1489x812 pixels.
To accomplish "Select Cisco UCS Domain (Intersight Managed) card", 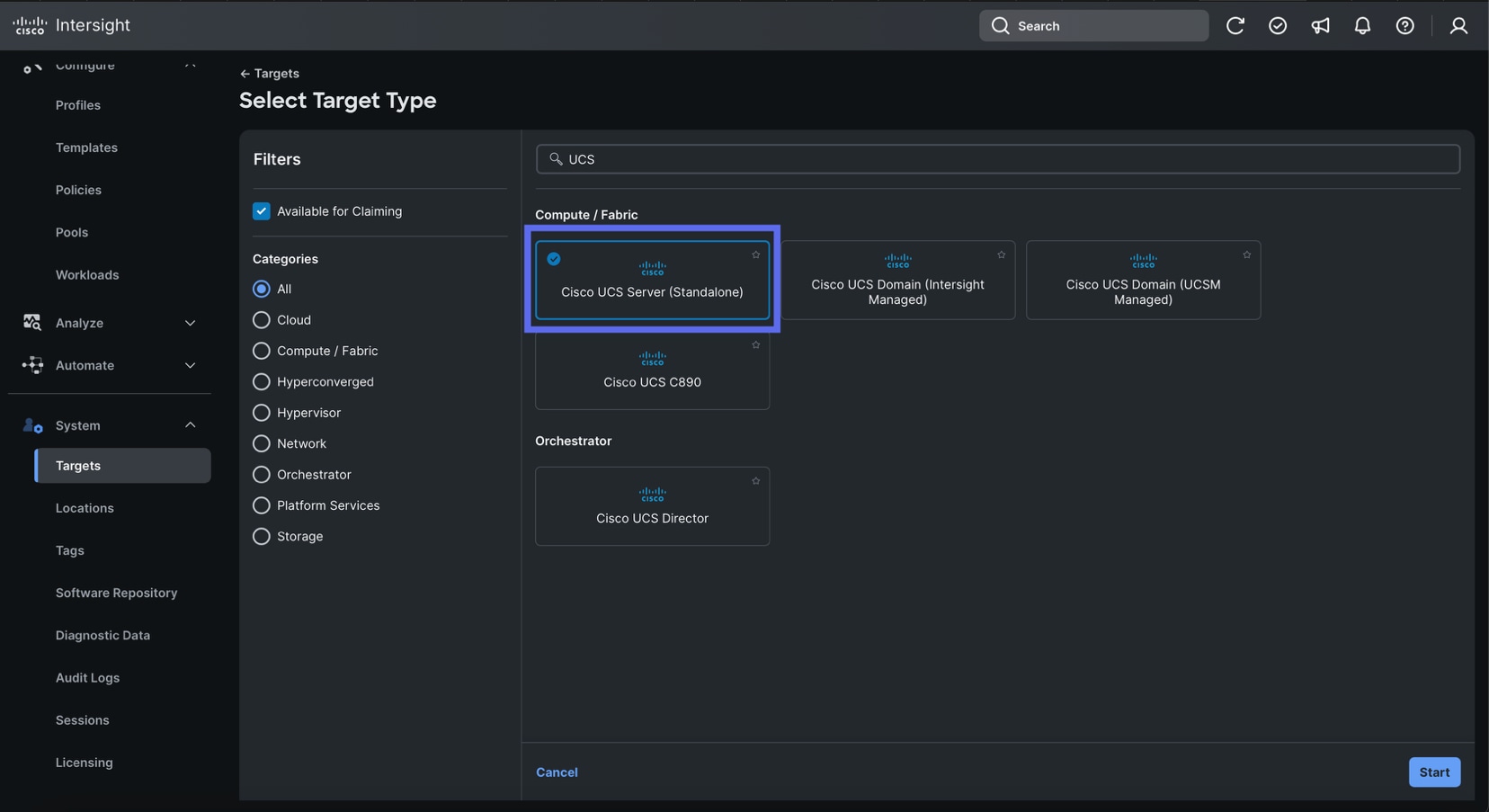I will coord(897,281).
